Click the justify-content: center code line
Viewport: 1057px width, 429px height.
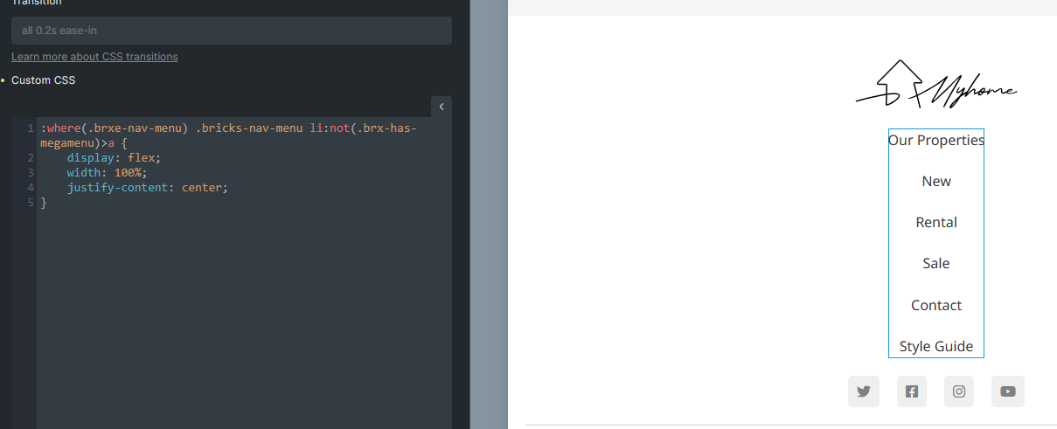[147, 188]
